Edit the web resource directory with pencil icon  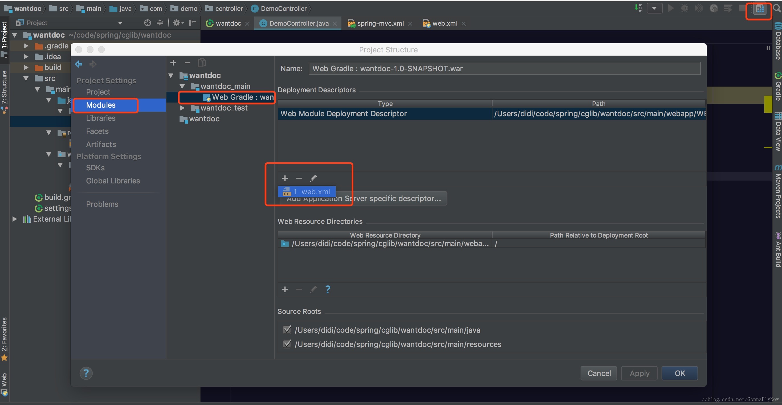click(x=313, y=289)
